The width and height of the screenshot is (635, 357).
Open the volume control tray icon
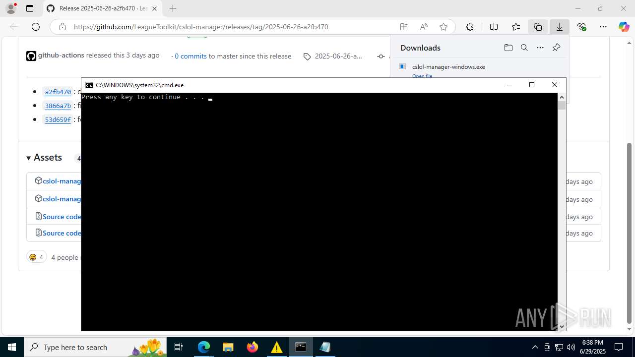click(571, 347)
